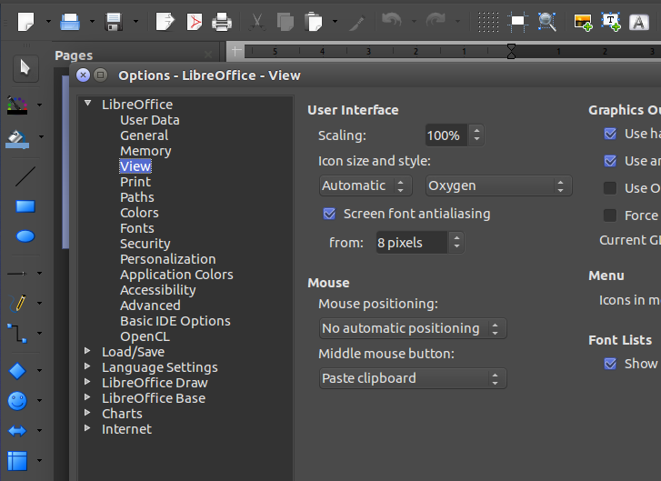Click the Fontwork text icon
Image resolution: width=661 pixels, height=481 pixels.
639,22
